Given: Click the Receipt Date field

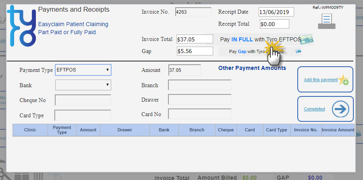Looking at the screenshot, I should point(276,12).
